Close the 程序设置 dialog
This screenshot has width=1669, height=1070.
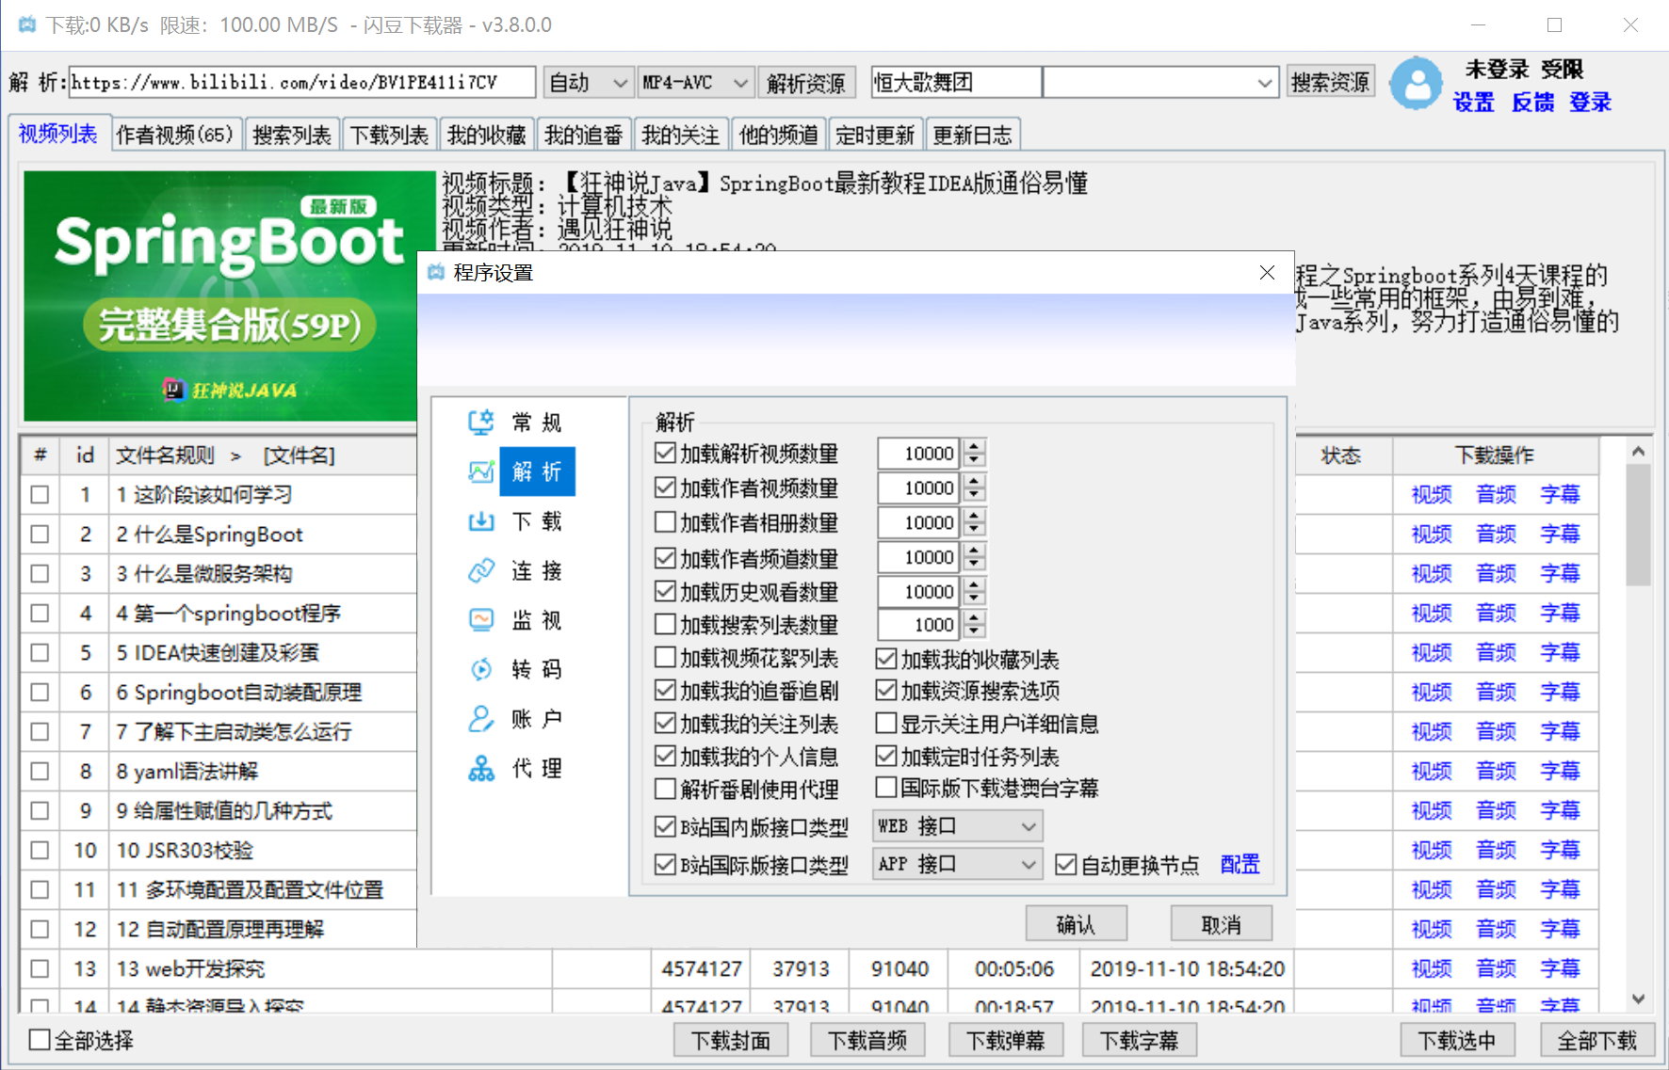pyautogui.click(x=1267, y=273)
